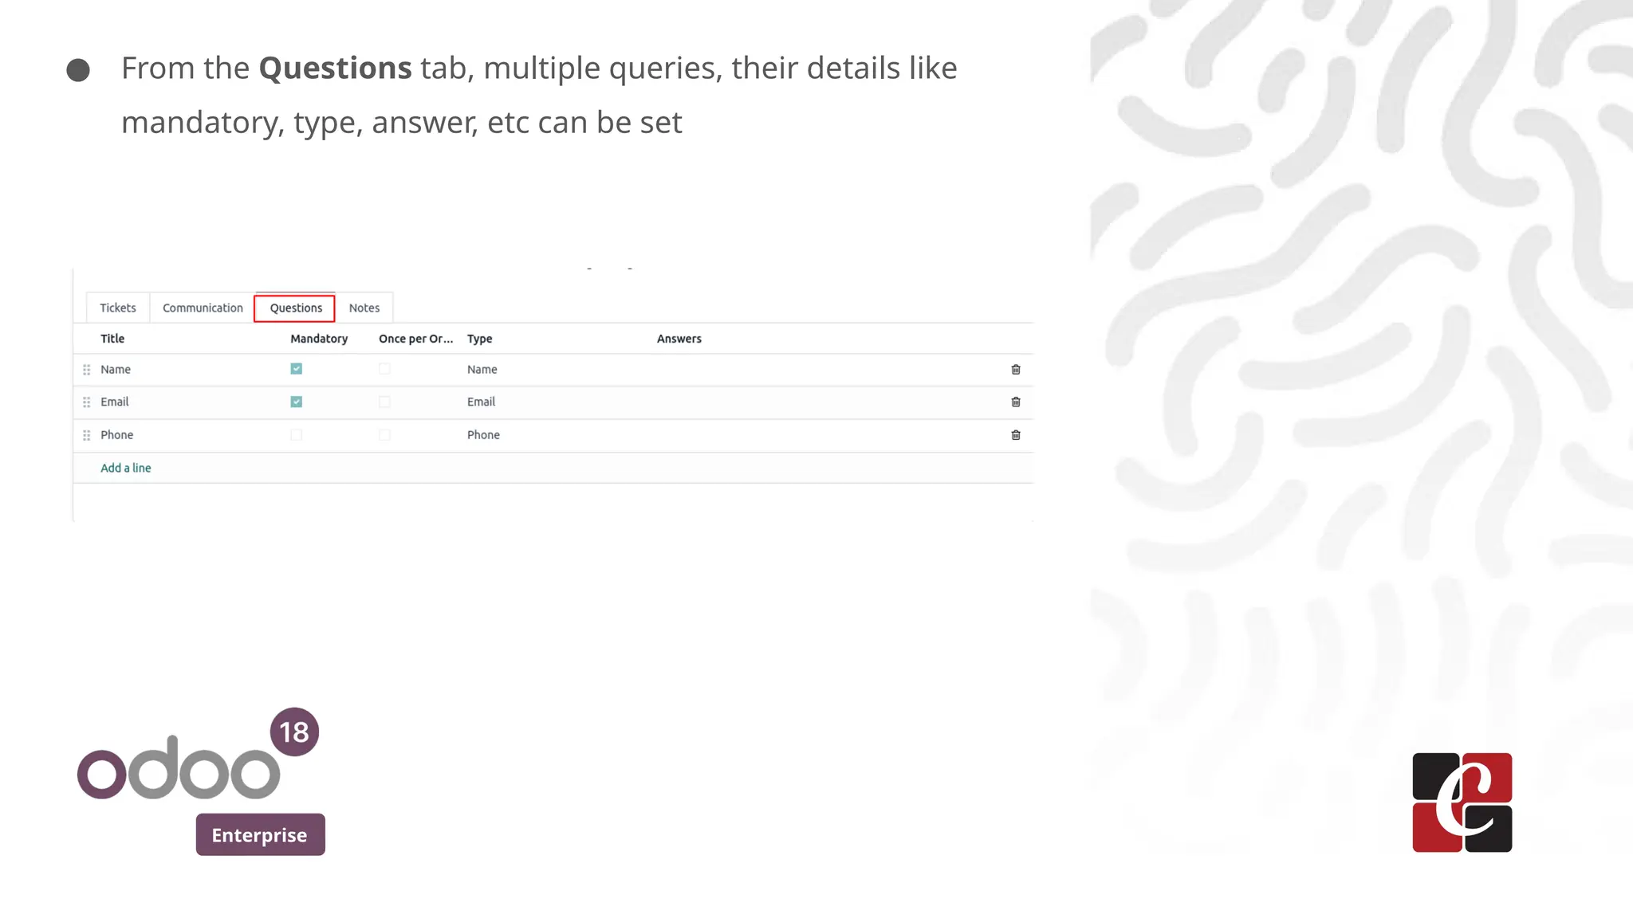Switch to the Tickets tab
The width and height of the screenshot is (1633, 918).
coord(118,308)
